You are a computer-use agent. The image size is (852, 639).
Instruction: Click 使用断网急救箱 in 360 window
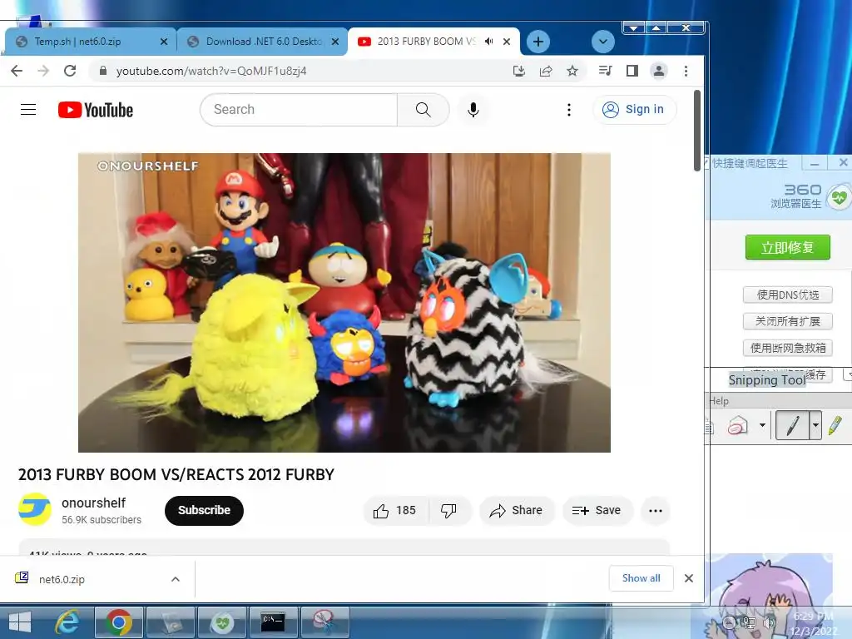788,348
